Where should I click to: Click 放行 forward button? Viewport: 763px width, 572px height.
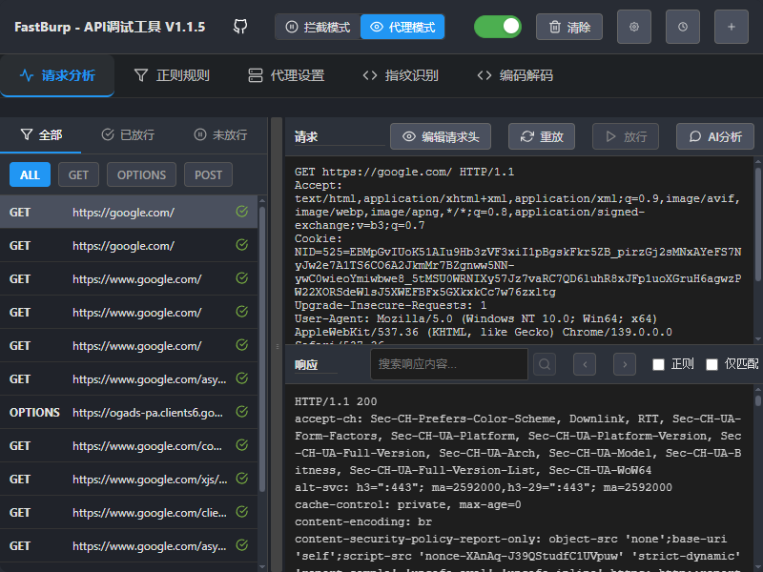coord(626,136)
